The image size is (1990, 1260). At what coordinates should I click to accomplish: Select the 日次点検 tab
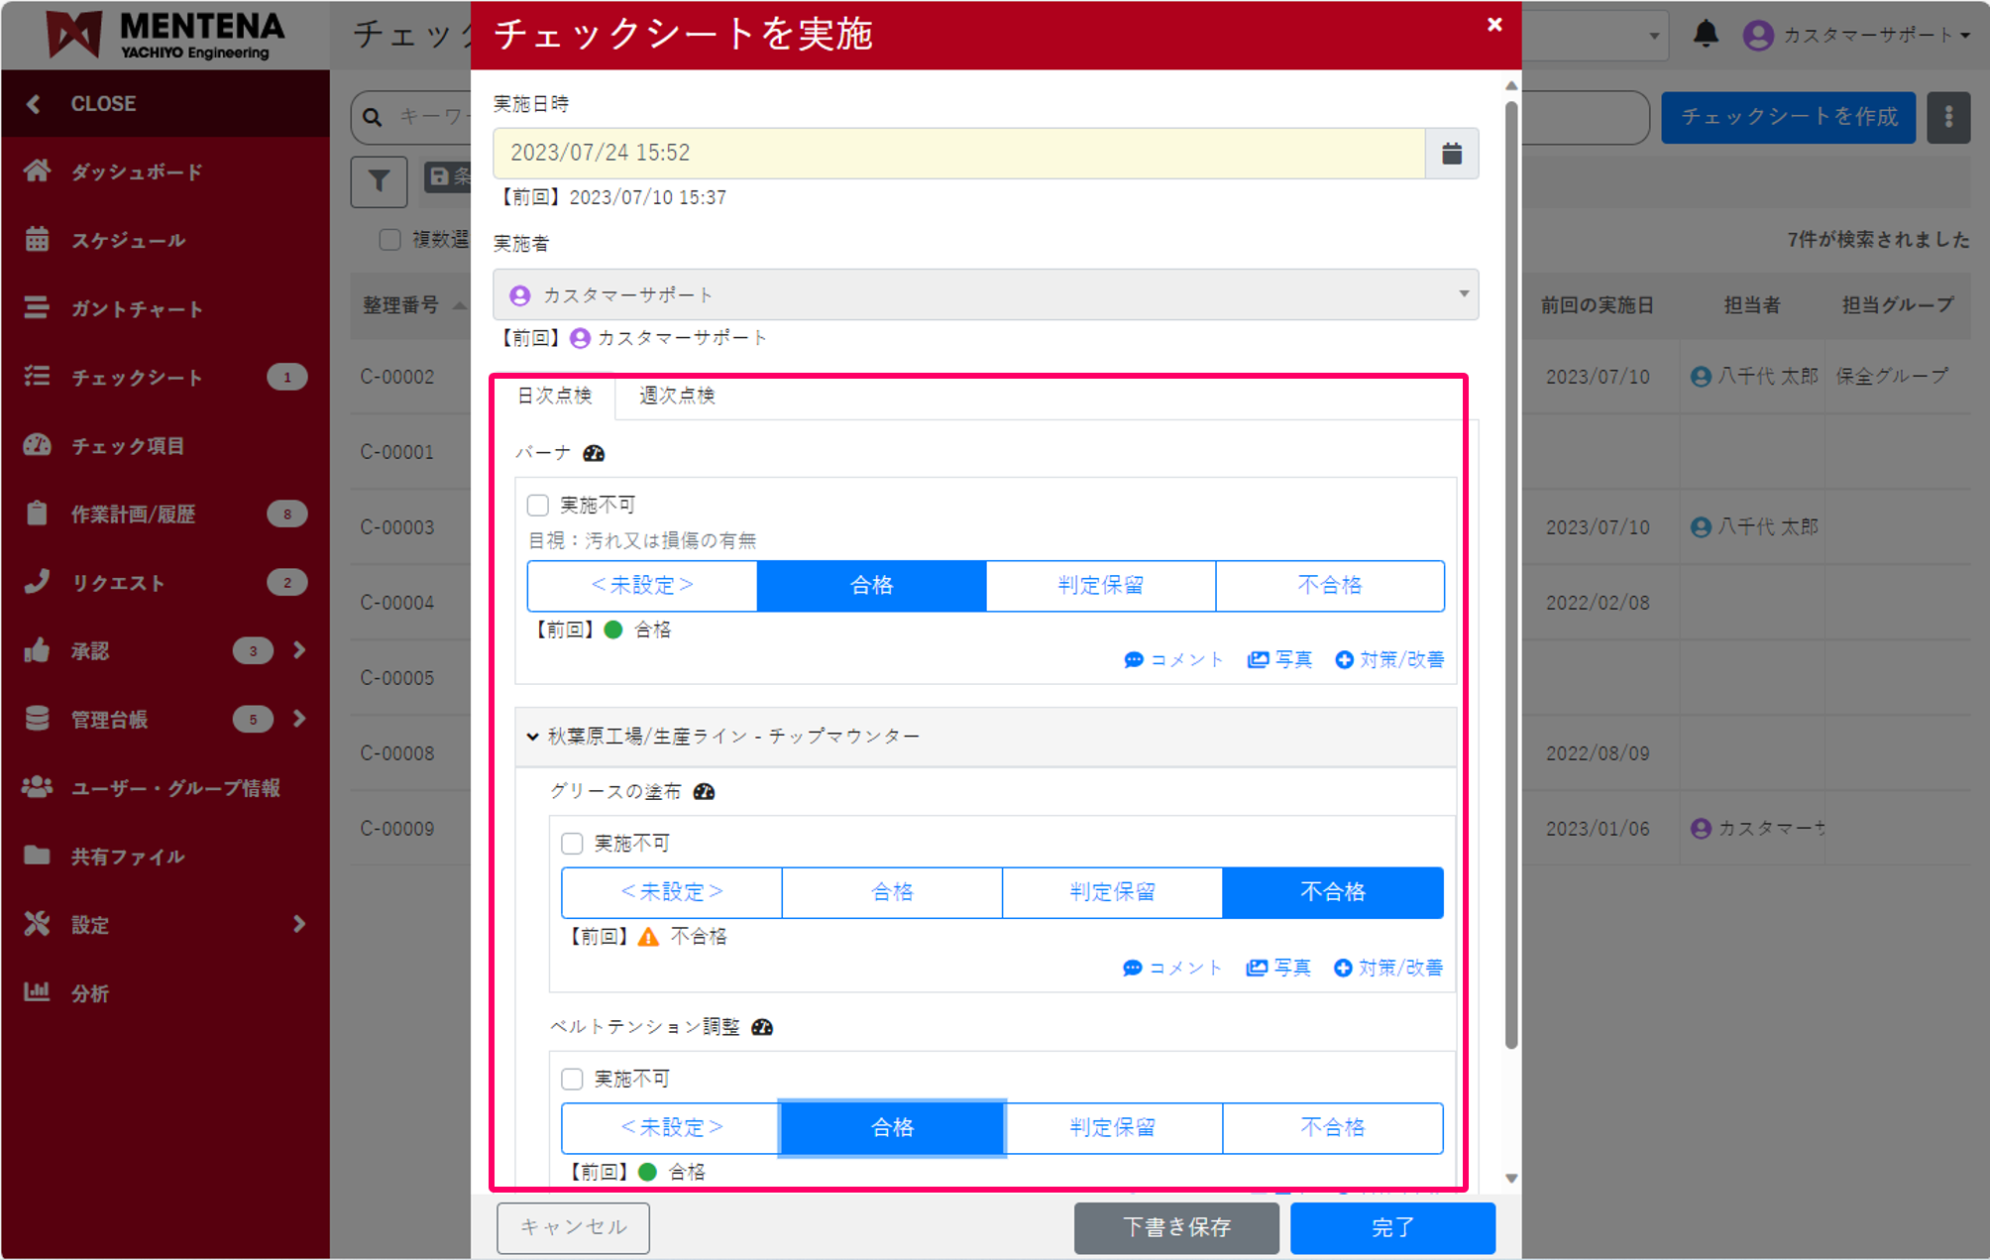click(x=552, y=396)
